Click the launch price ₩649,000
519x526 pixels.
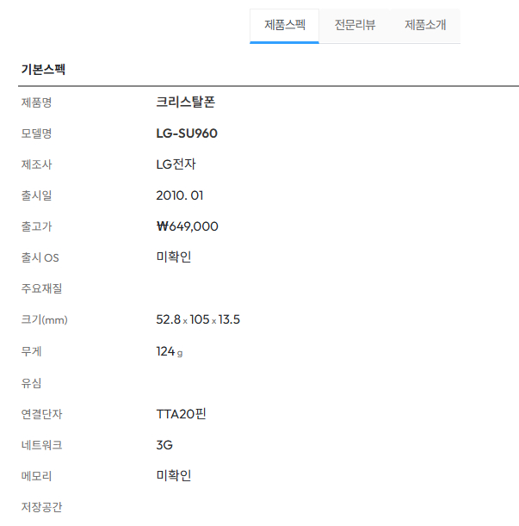188,226
